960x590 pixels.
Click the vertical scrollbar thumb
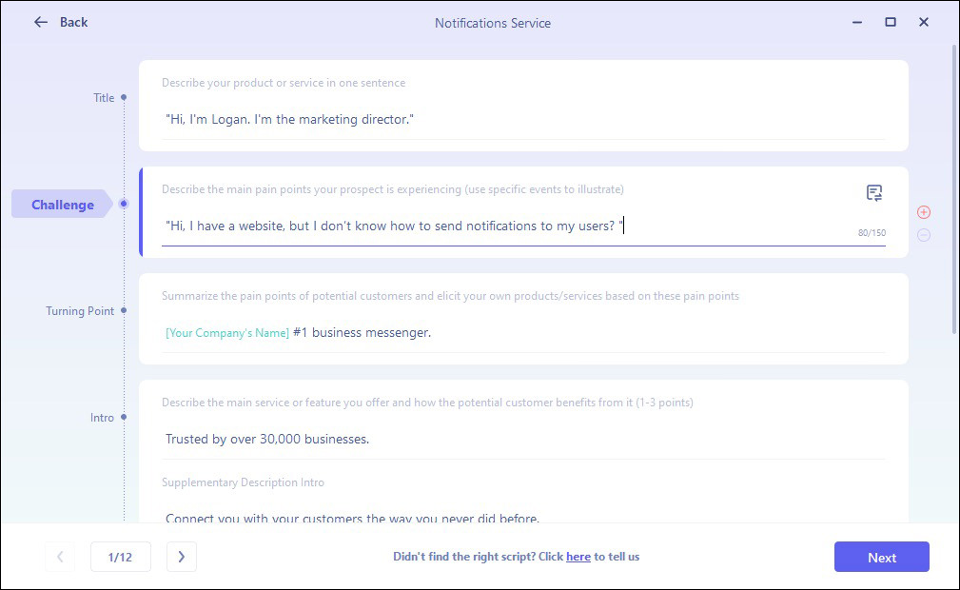click(954, 188)
